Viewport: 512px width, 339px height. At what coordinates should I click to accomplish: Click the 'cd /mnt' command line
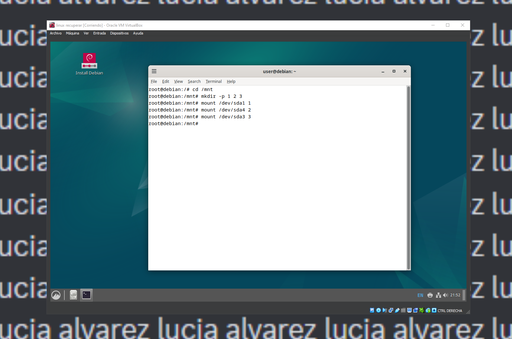181,89
